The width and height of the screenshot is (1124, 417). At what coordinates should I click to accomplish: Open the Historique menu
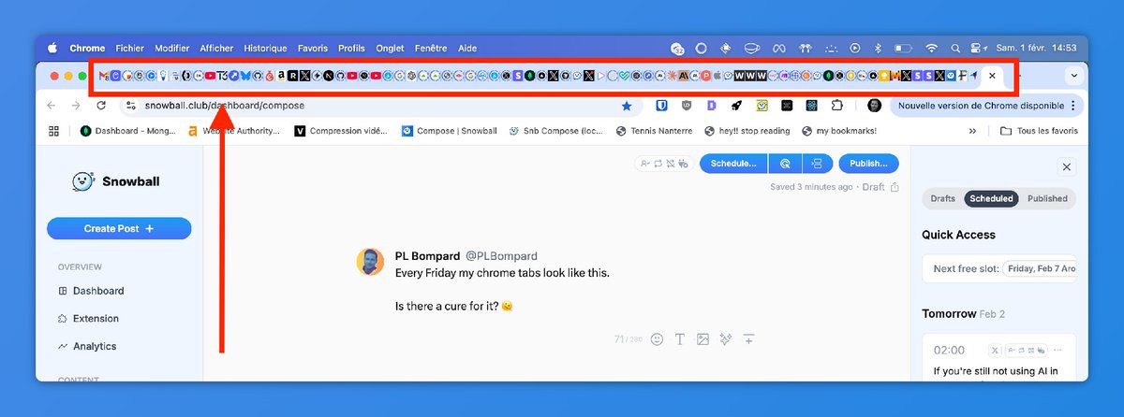(265, 48)
